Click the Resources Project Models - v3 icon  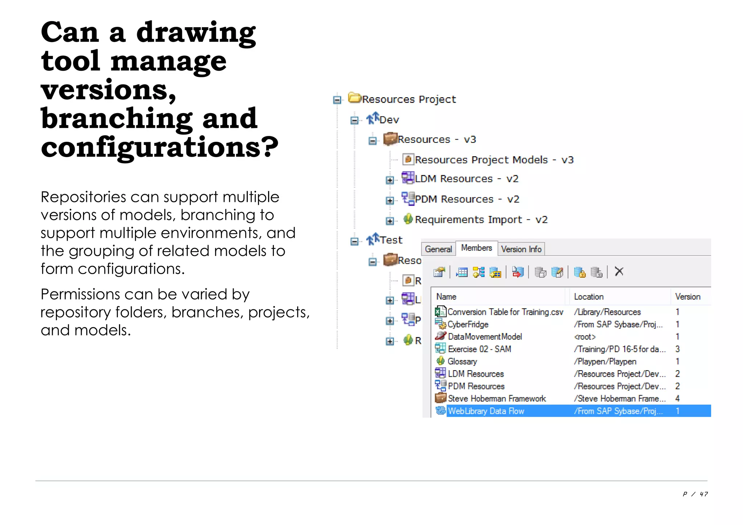408,159
